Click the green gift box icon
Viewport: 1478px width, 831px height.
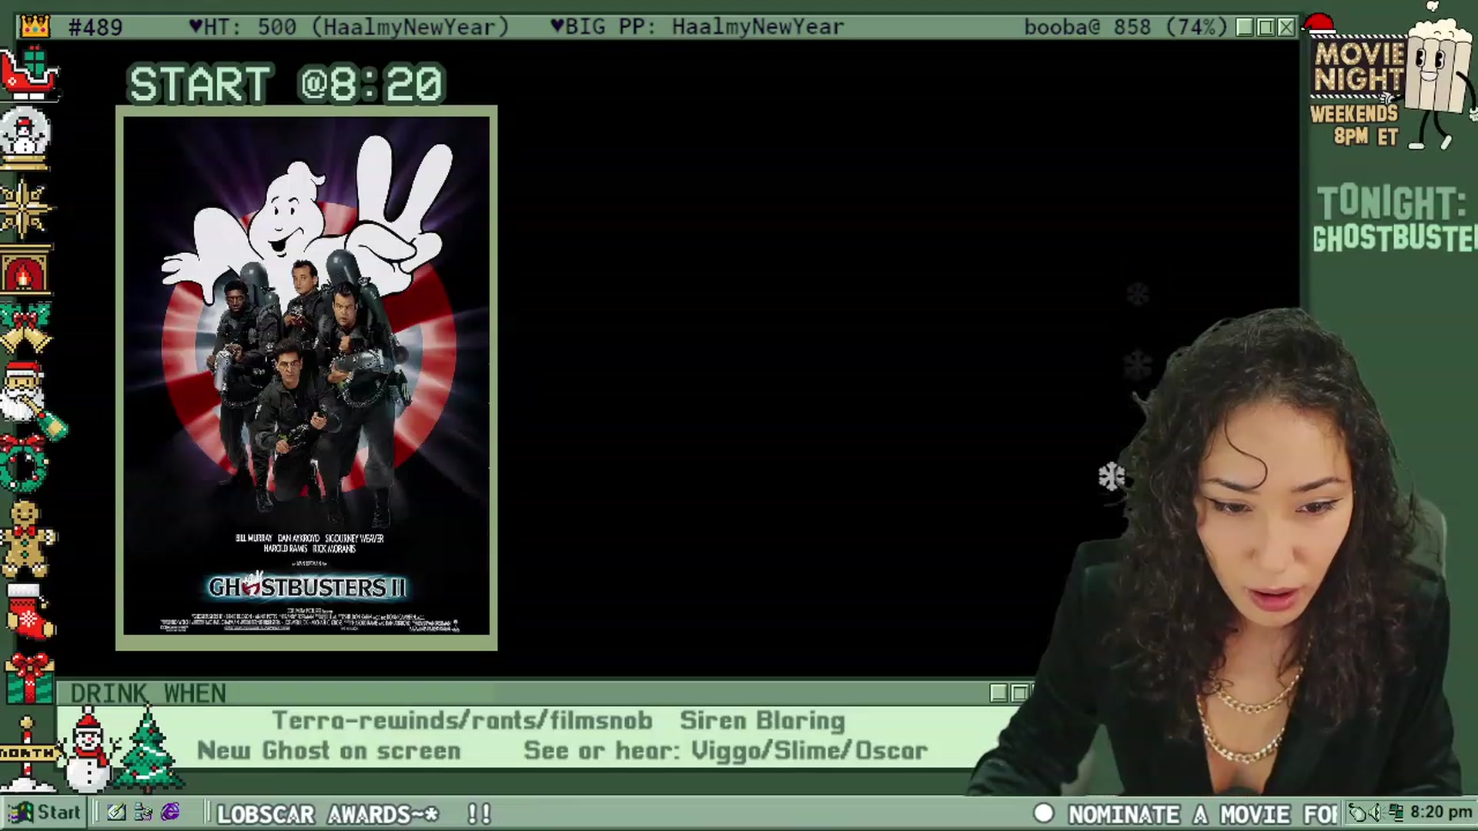pyautogui.click(x=29, y=679)
